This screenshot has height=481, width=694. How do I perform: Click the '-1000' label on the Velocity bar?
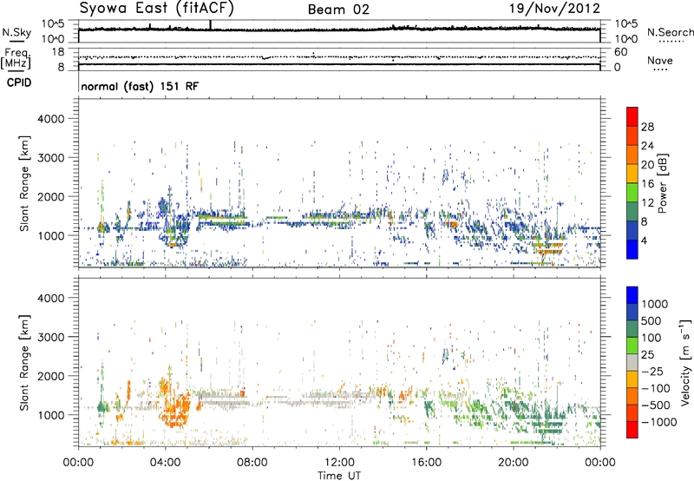point(659,422)
